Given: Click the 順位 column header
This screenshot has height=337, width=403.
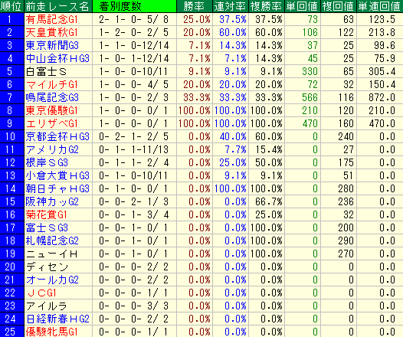Looking at the screenshot, I should pos(11,6).
